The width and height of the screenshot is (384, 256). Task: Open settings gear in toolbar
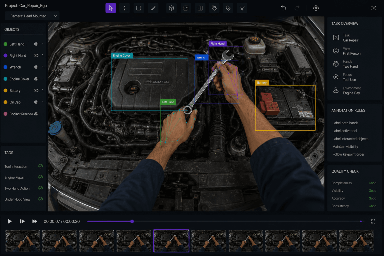[x=316, y=8]
